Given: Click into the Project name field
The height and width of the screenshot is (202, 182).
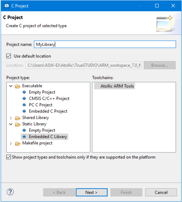Looking at the screenshot, I should (x=105, y=44).
